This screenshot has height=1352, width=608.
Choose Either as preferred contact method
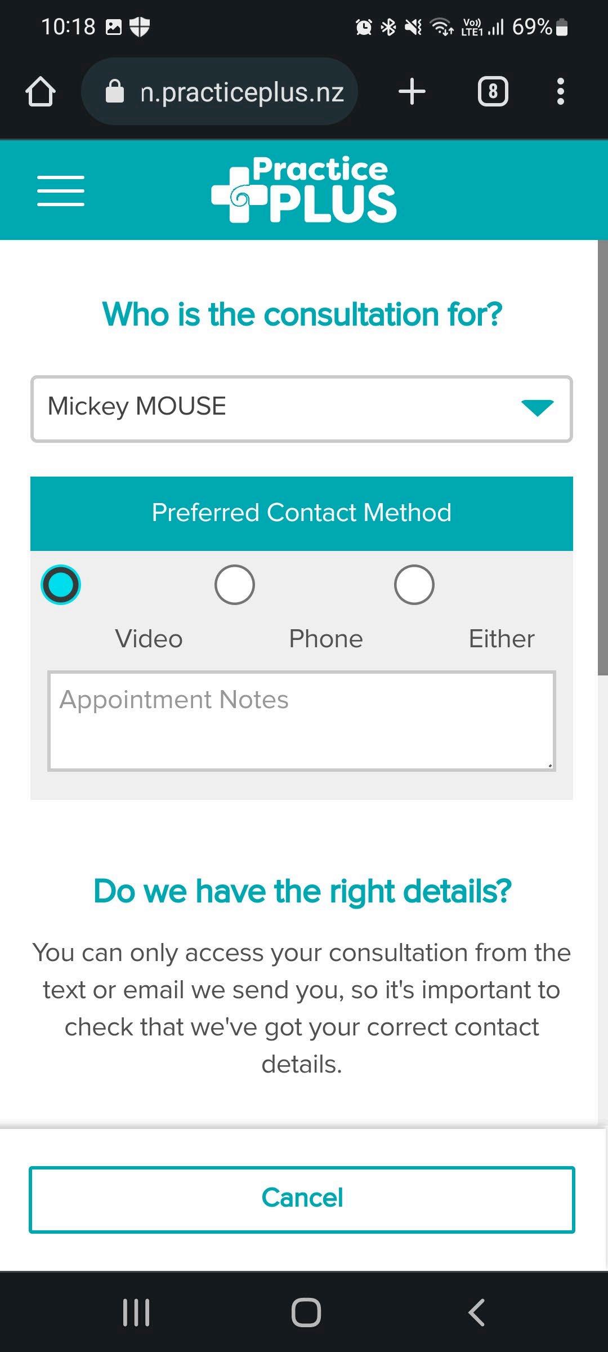click(414, 585)
